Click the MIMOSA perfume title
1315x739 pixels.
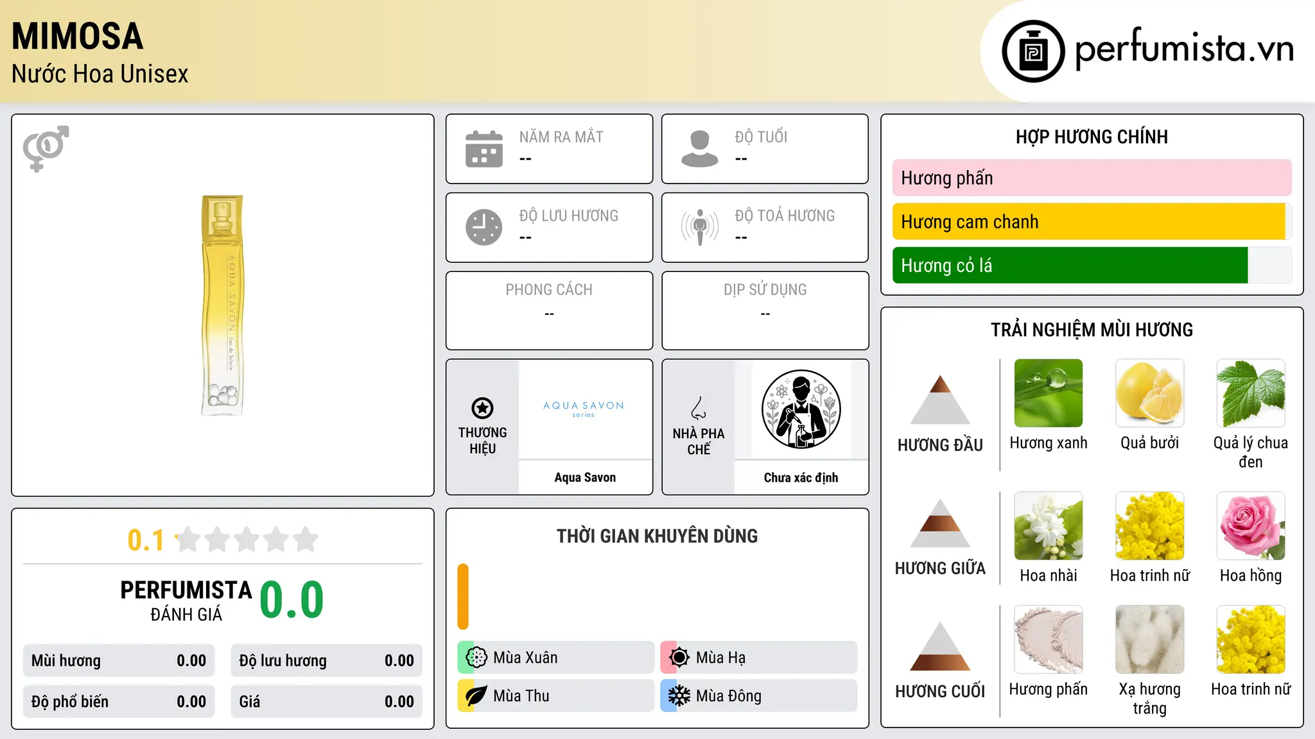[77, 36]
